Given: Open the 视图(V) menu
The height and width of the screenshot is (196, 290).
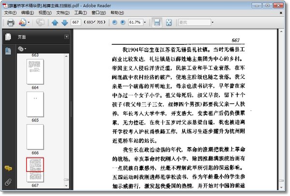Looking at the screenshot, I should [45, 12].
